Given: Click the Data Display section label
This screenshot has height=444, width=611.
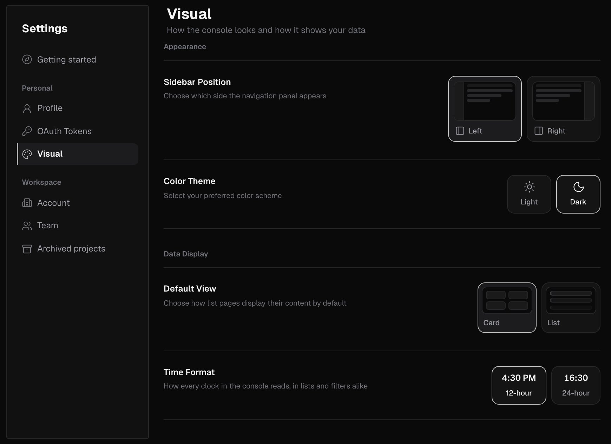Looking at the screenshot, I should coord(186,254).
